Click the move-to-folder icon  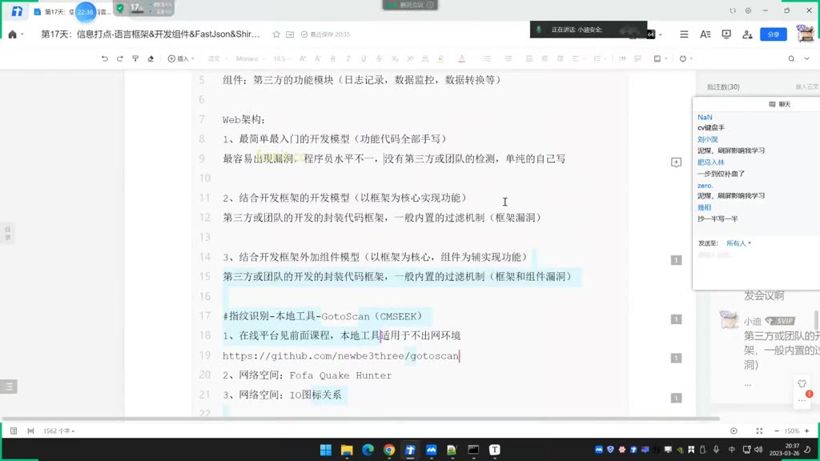tap(290, 34)
